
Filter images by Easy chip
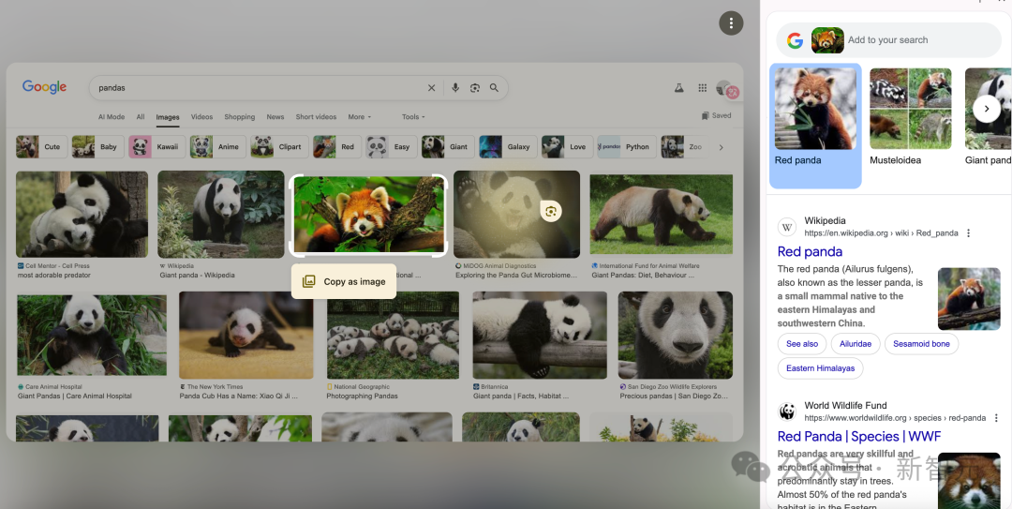[392, 146]
